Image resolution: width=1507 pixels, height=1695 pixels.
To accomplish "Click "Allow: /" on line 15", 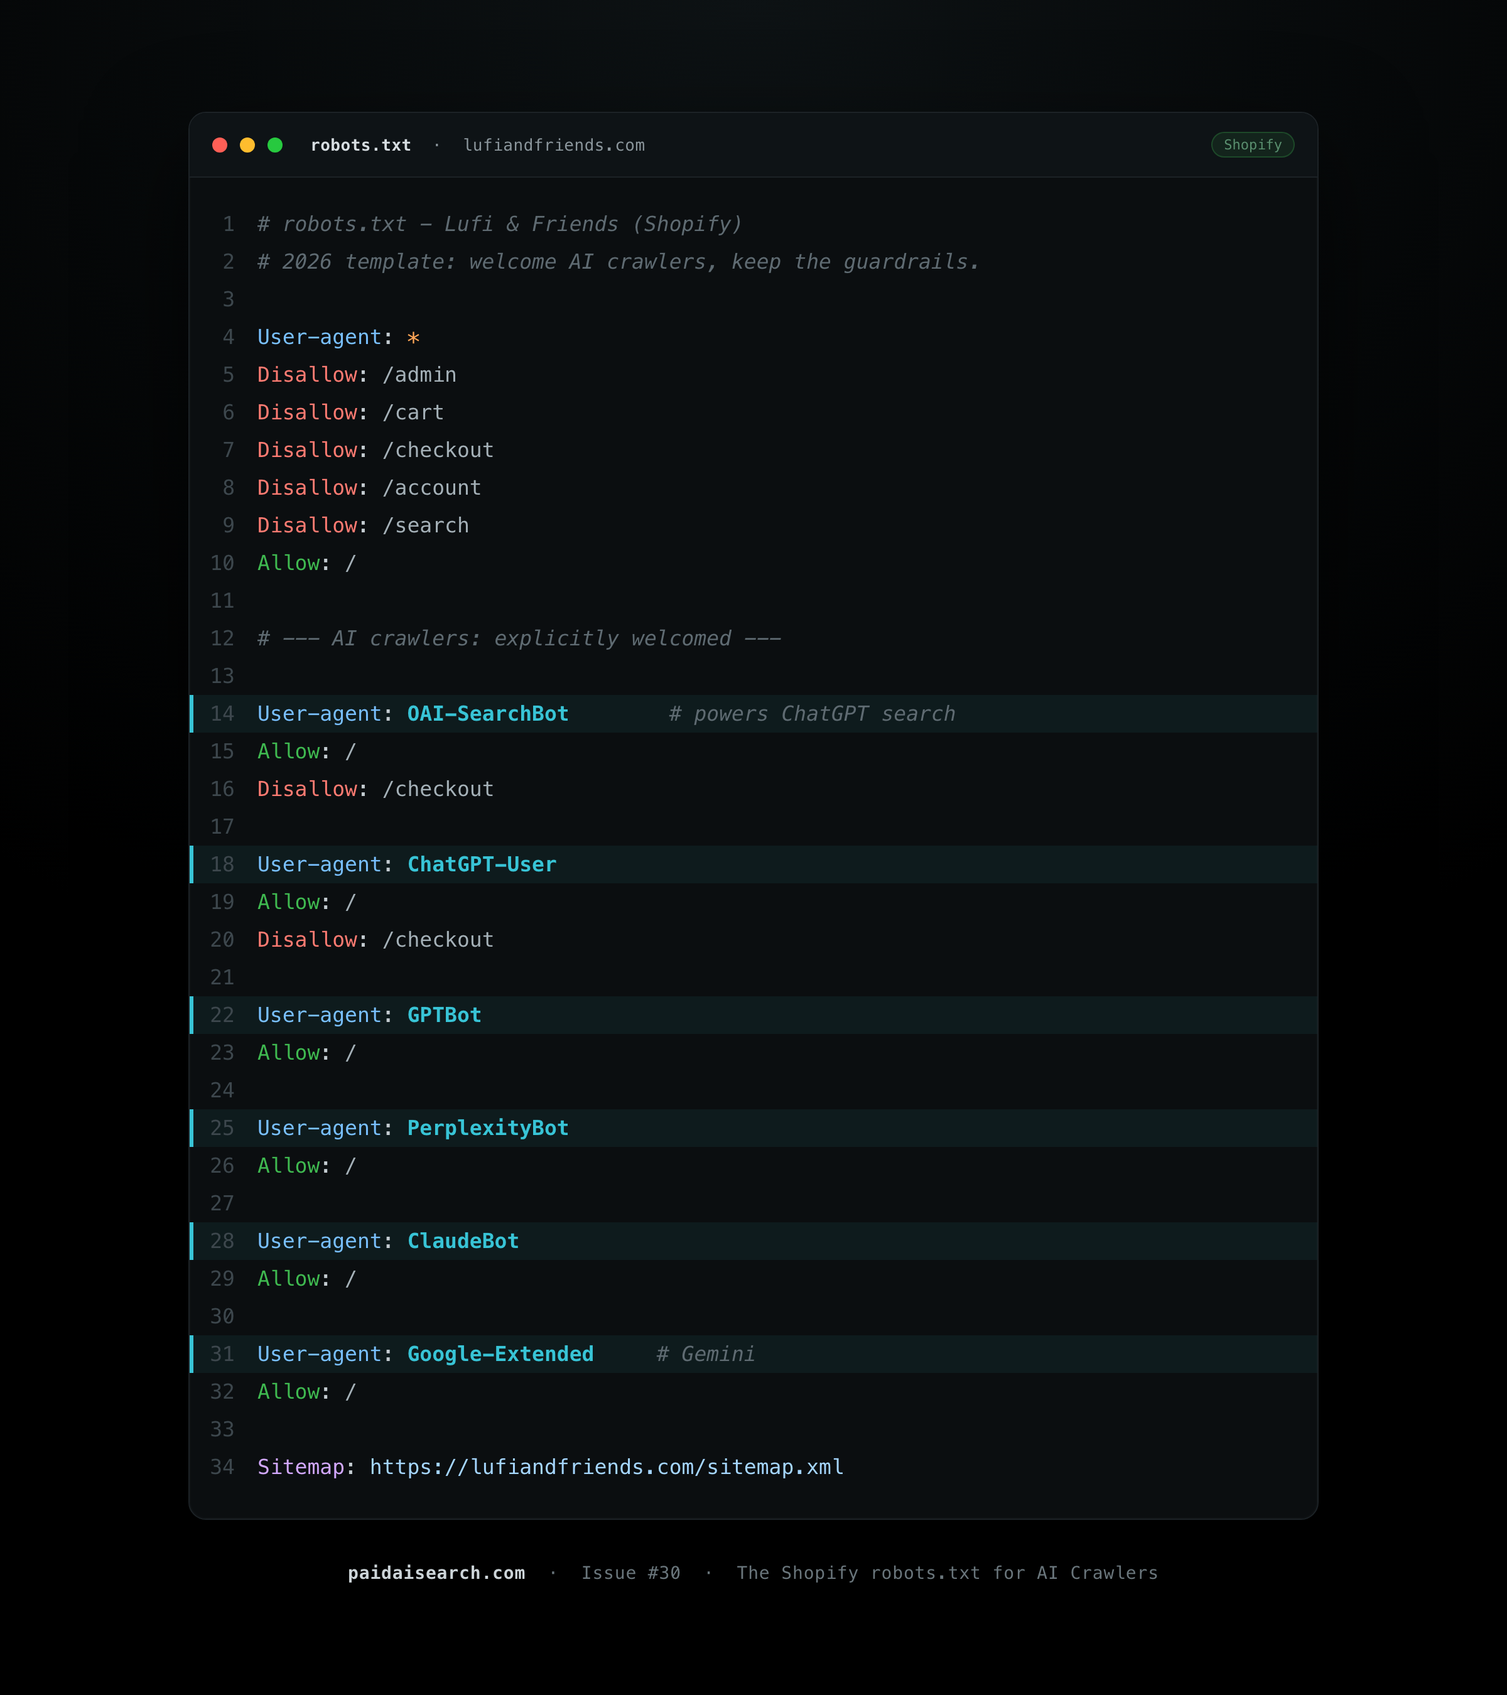I will (x=307, y=751).
